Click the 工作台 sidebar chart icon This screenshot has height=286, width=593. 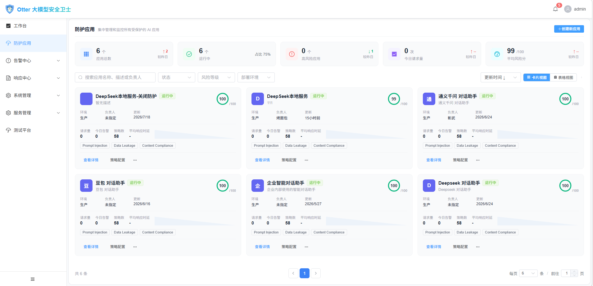click(8, 26)
